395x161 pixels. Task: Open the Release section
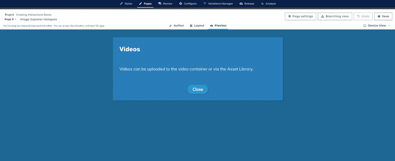[247, 4]
